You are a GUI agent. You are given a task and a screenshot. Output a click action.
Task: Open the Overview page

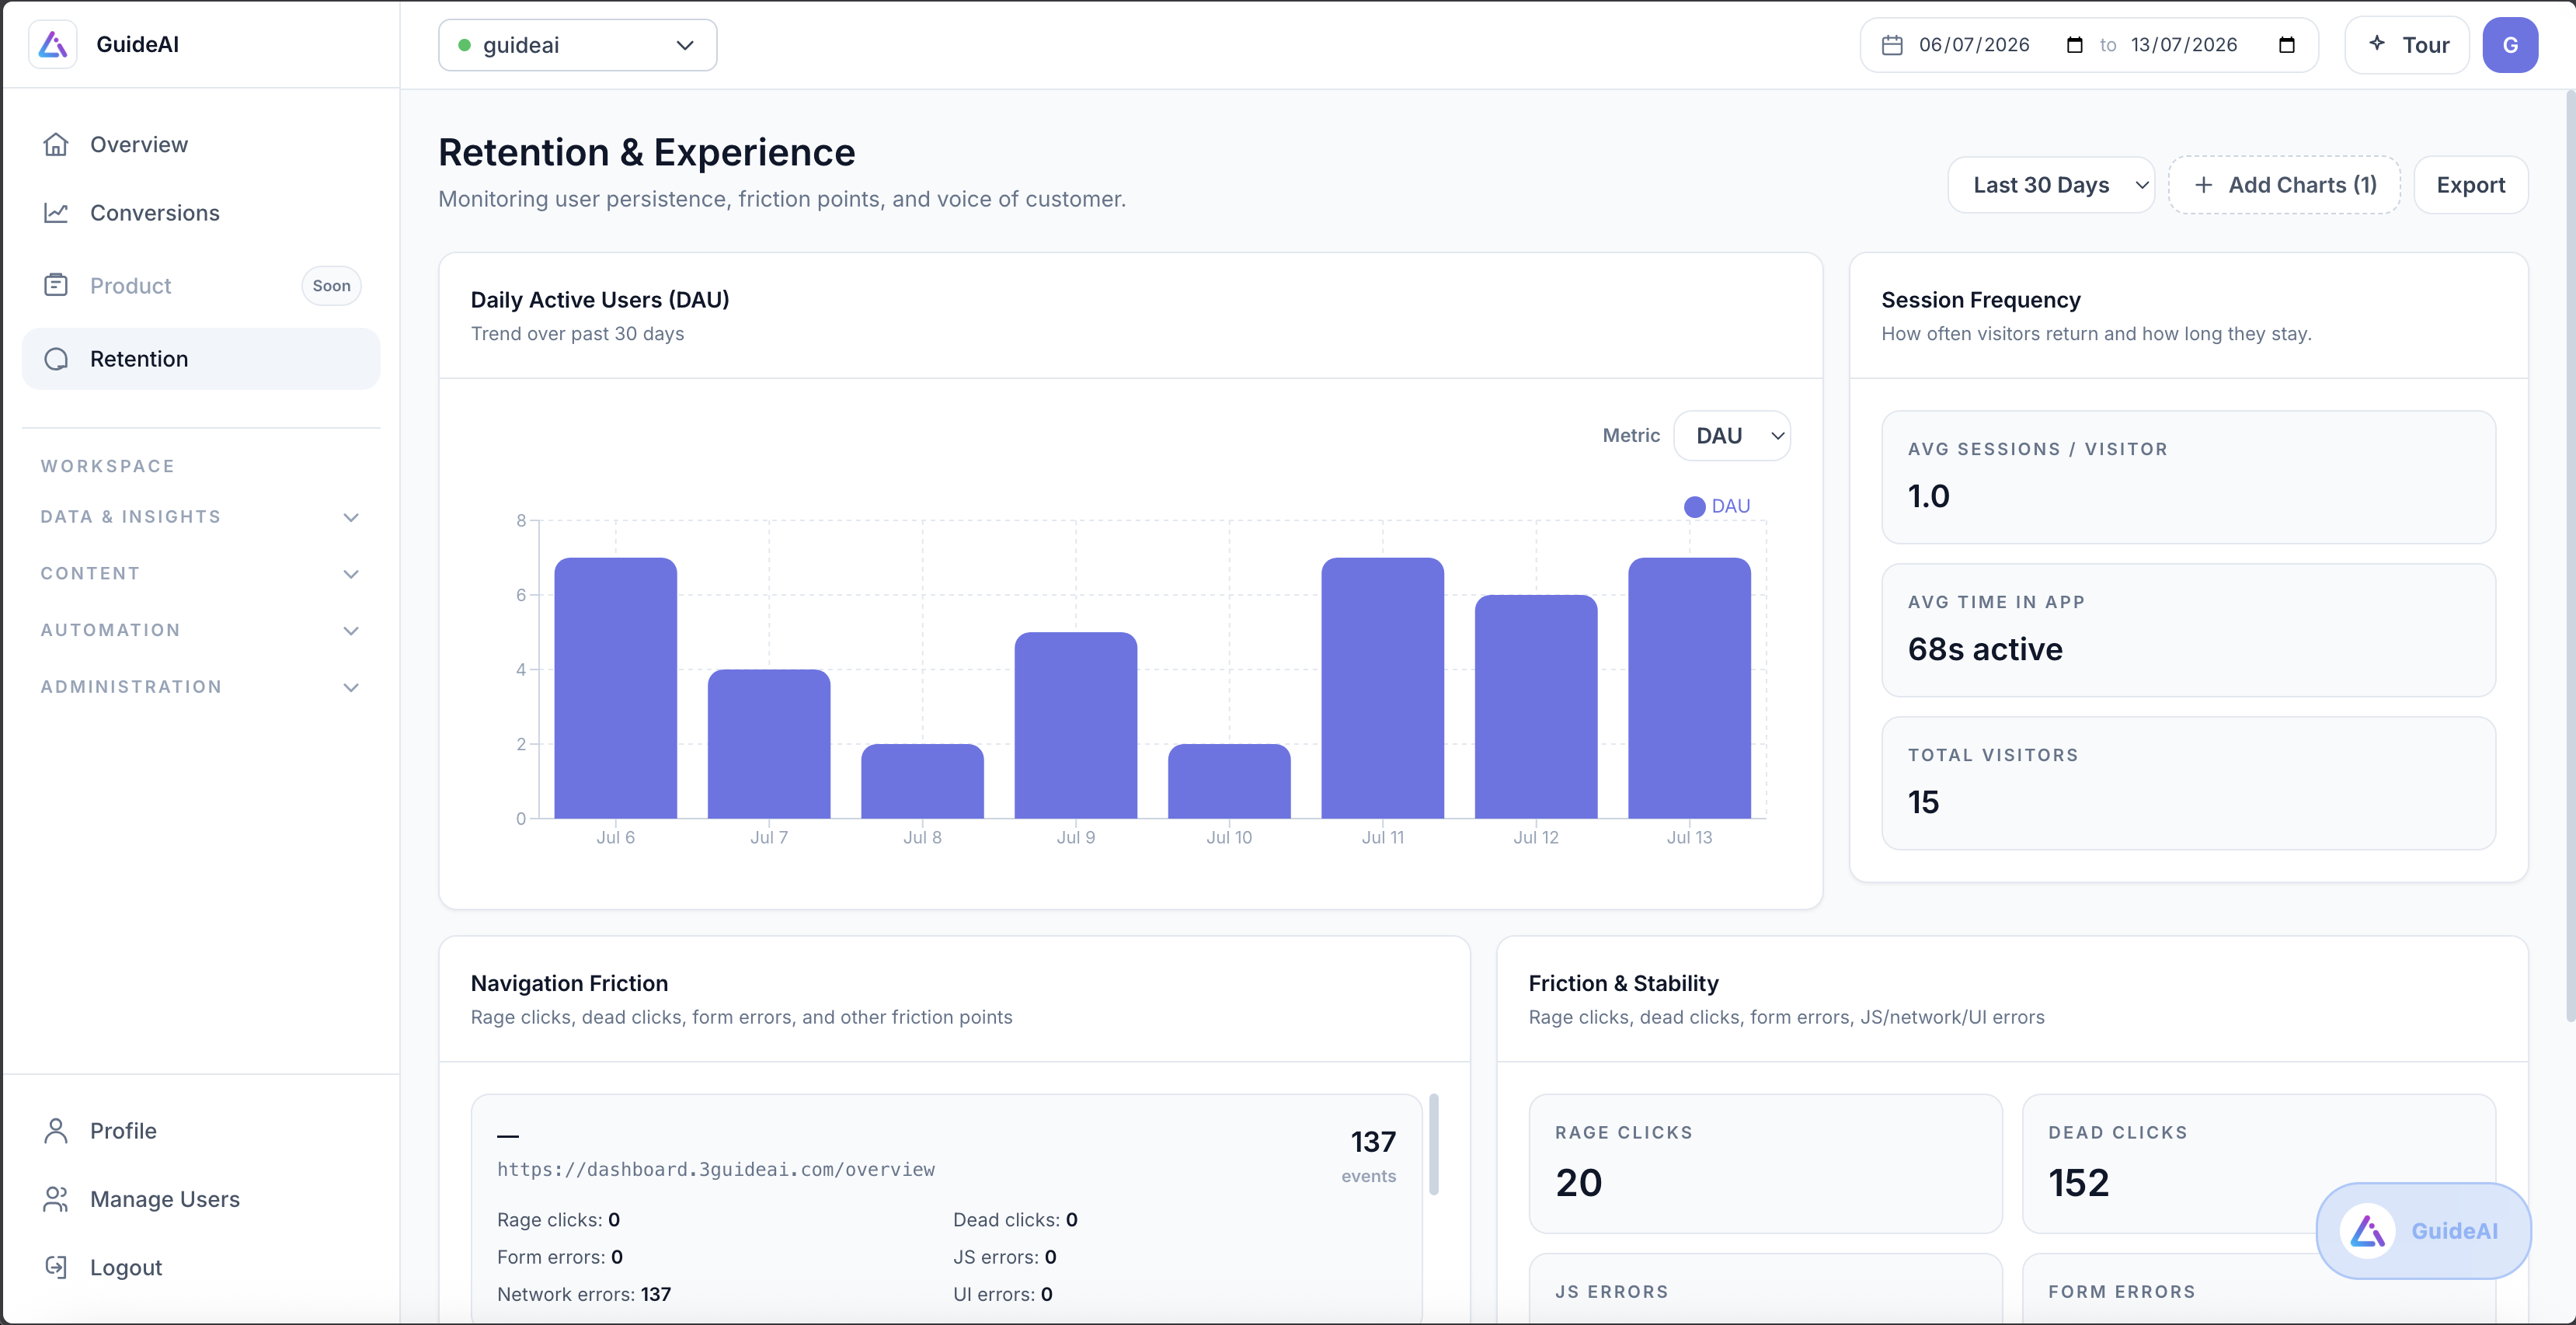pyautogui.click(x=200, y=145)
